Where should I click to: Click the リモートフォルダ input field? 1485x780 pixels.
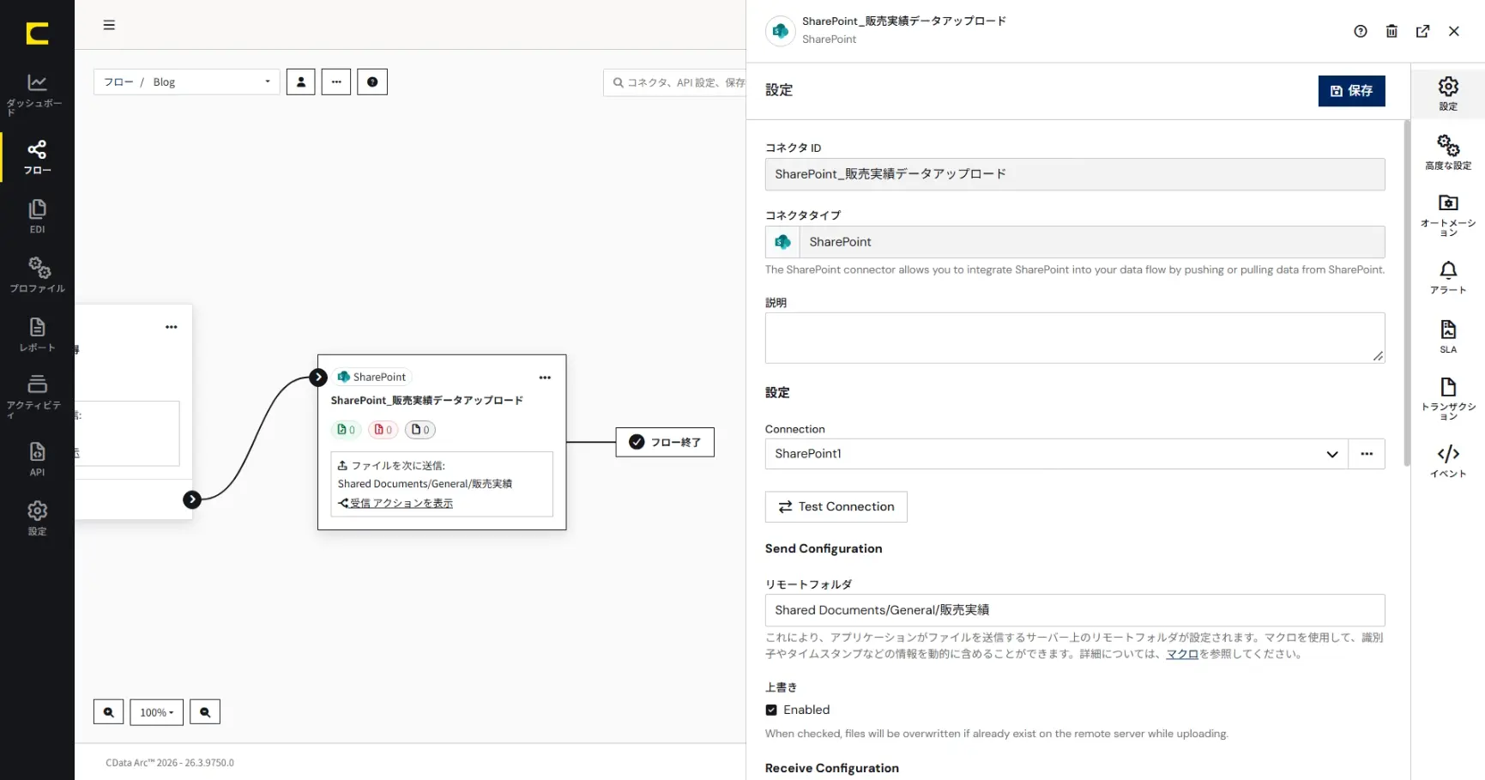[x=1075, y=610]
